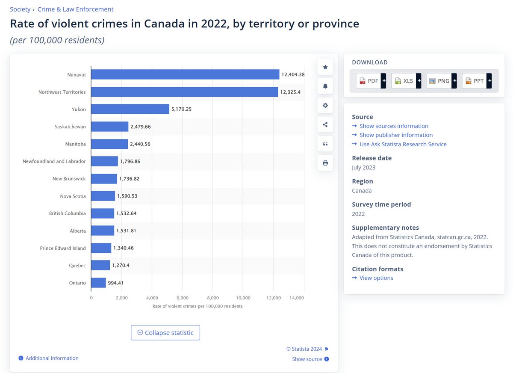
Task: Click the Manitoba bar
Action: click(109, 144)
